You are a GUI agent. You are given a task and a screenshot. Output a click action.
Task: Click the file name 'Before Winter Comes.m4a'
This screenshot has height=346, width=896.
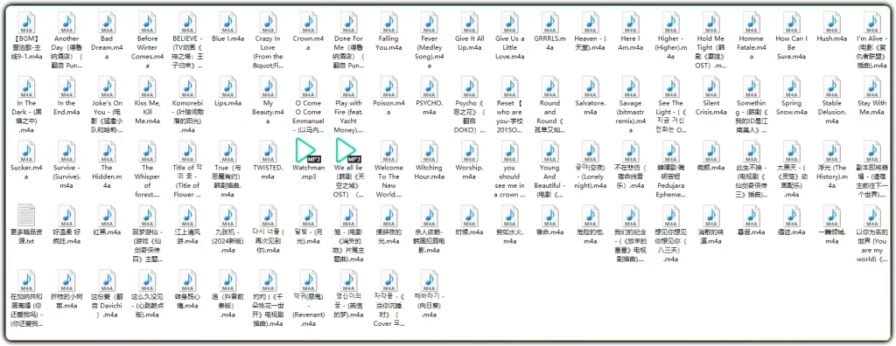(x=147, y=52)
